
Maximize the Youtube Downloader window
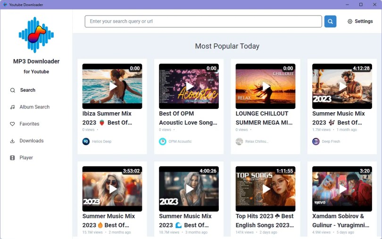(x=361, y=5)
